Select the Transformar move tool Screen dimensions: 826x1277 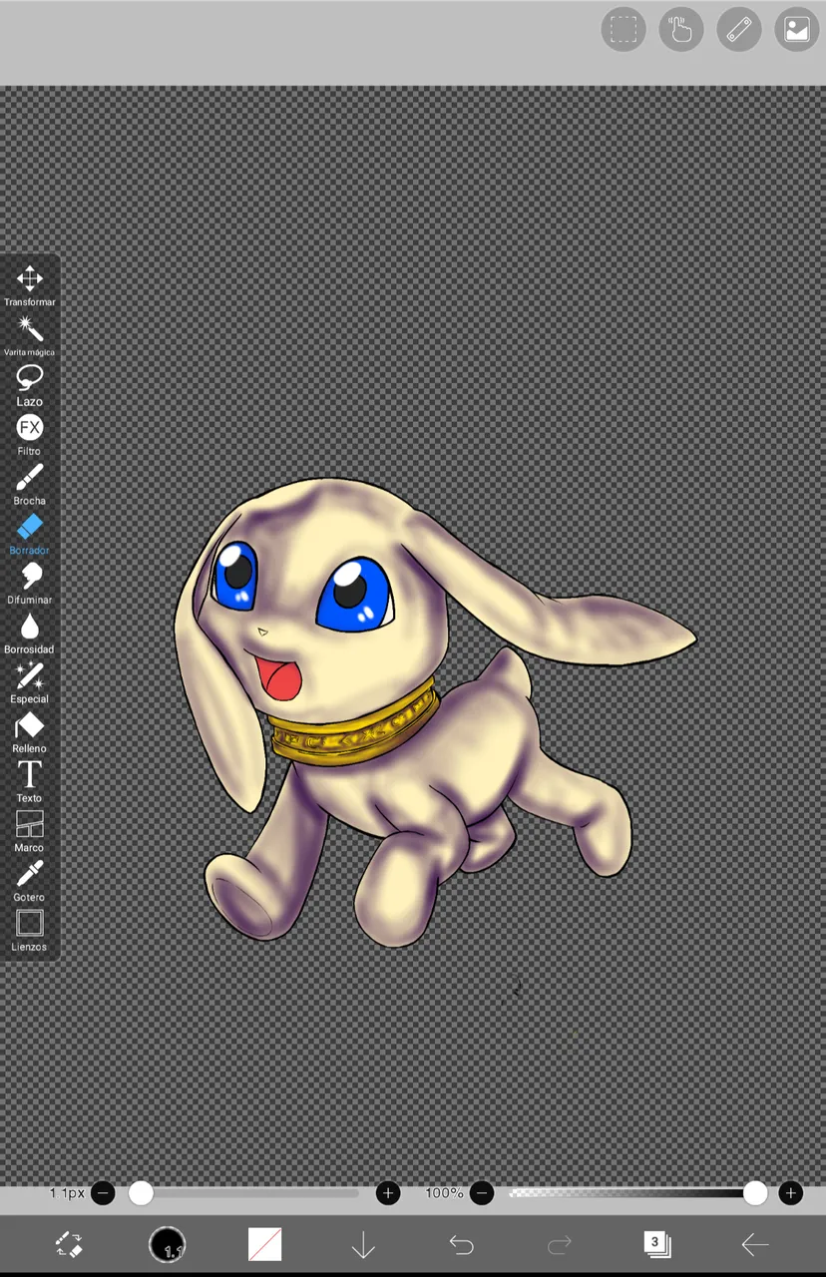[29, 286]
